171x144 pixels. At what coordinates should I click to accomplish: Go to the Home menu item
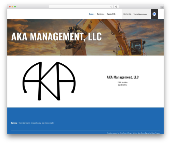click(91, 14)
